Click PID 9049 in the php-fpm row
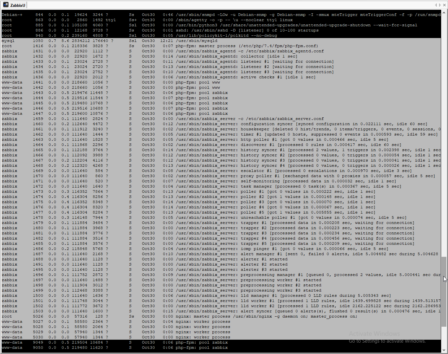This screenshot has height=354, width=448. (x=38, y=342)
